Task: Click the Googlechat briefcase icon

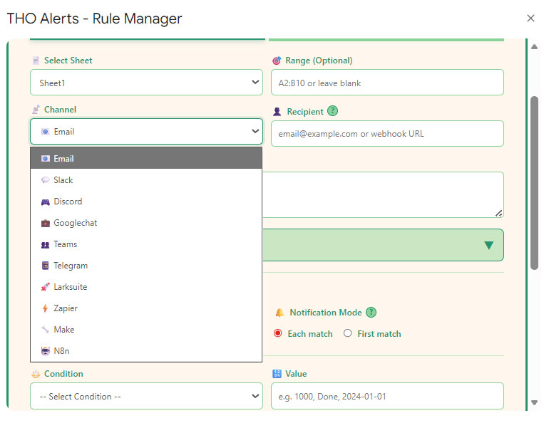Action: pos(46,223)
